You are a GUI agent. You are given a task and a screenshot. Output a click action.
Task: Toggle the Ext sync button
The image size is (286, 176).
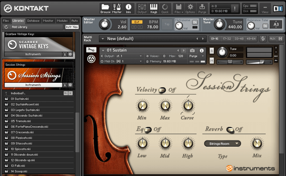click(137, 22)
